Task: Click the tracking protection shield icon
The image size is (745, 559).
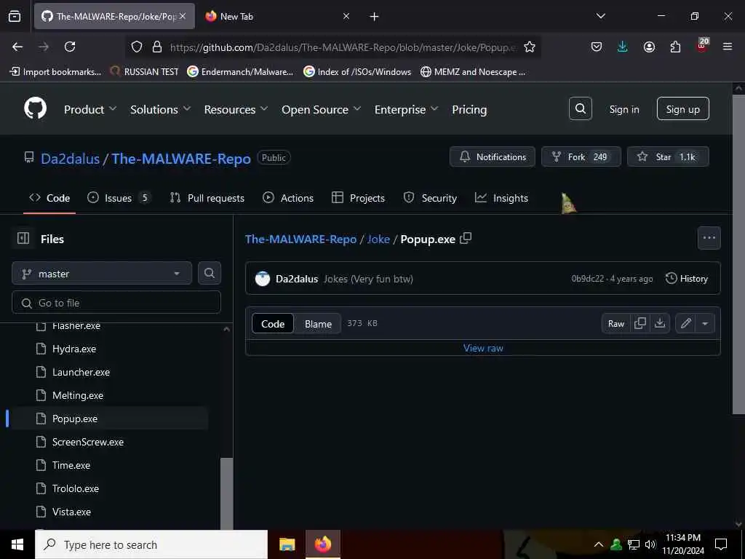Action: click(x=137, y=47)
